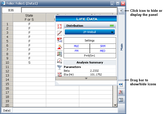This screenshot has height=114, width=163.
Task: Open the 2P-Weibull distribution dropdown
Action: [90, 32]
